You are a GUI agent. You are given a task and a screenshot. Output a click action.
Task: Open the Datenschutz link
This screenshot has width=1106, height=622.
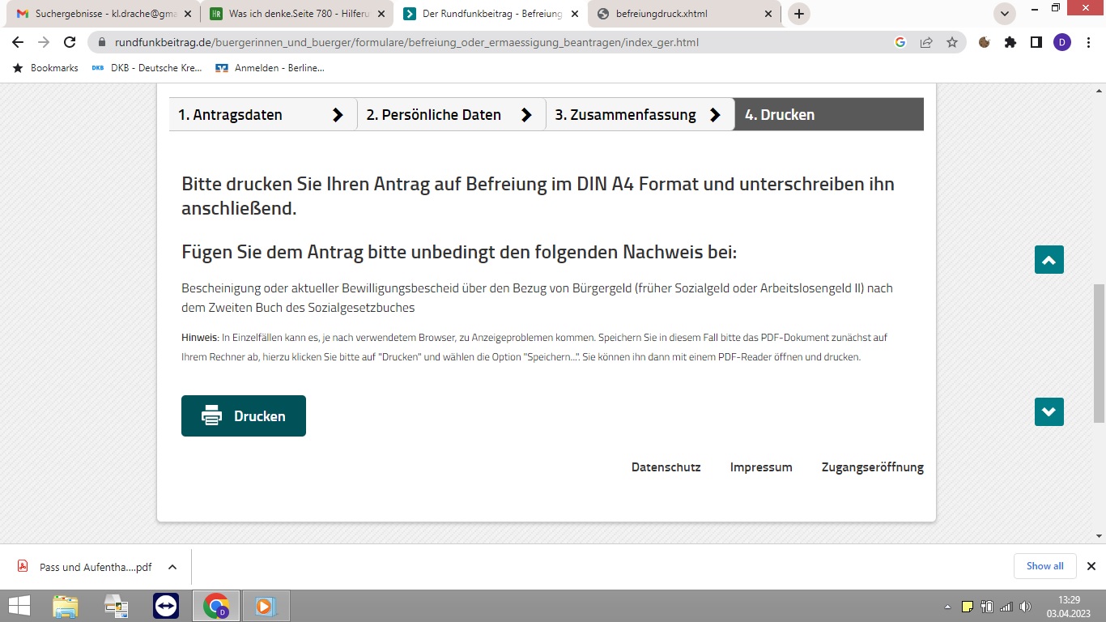666,467
